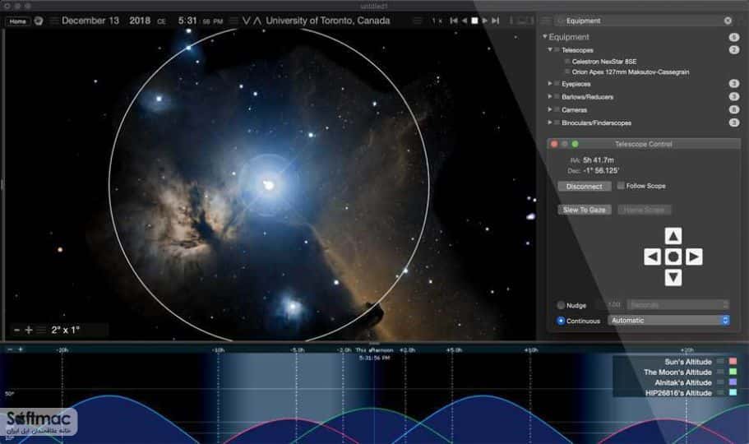Move telescope left with the left arrow
The height and width of the screenshot is (444, 749).
[652, 257]
